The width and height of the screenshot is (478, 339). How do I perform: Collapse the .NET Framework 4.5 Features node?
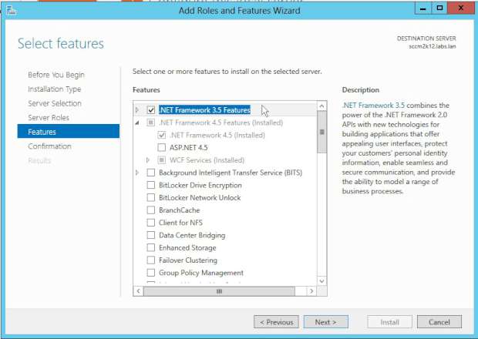(138, 123)
